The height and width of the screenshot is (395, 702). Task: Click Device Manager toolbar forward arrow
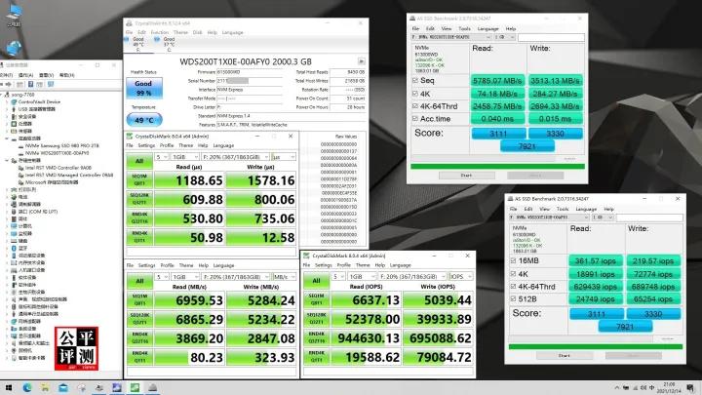(x=9, y=84)
